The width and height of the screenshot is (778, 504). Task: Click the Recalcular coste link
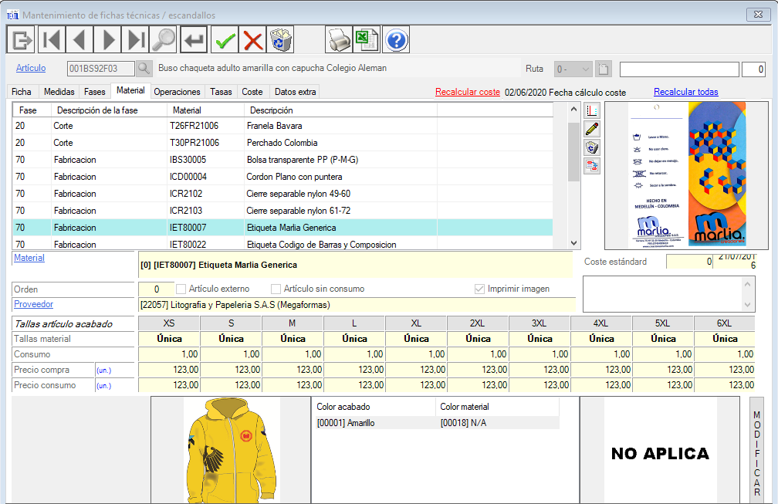pyautogui.click(x=467, y=92)
